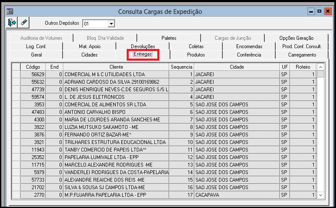Select client M.P.FUJARRA PAPELARIA LTDA - EPP
The image size is (336, 208).
[x=116, y=195]
